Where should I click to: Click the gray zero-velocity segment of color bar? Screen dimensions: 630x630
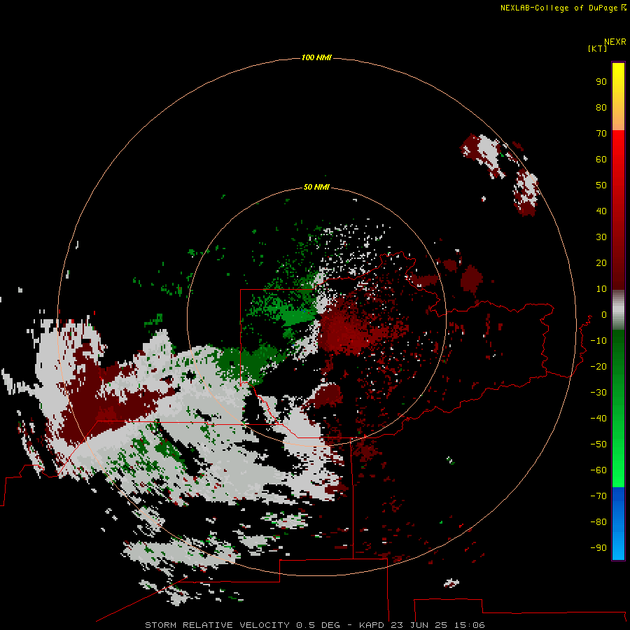point(618,310)
